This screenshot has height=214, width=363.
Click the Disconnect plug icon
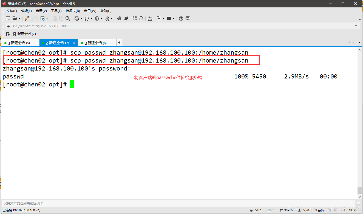pyautogui.click(x=27, y=18)
